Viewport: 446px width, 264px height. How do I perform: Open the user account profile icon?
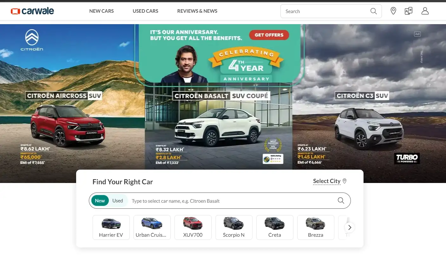425,11
